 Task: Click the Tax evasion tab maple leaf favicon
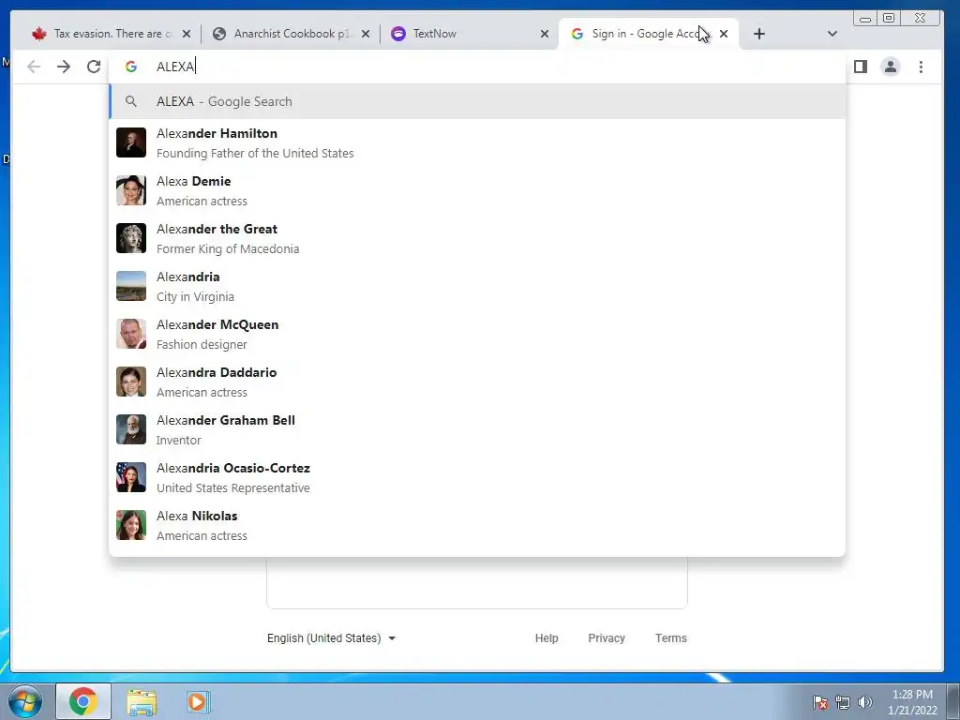click(x=39, y=34)
